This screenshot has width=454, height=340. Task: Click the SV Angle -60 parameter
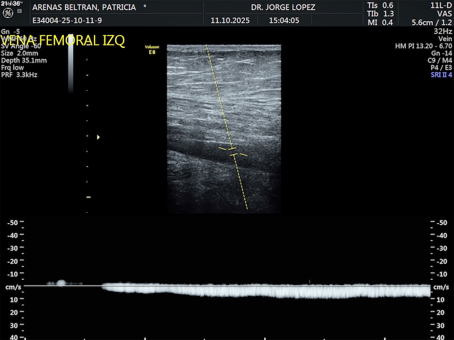(x=21, y=46)
